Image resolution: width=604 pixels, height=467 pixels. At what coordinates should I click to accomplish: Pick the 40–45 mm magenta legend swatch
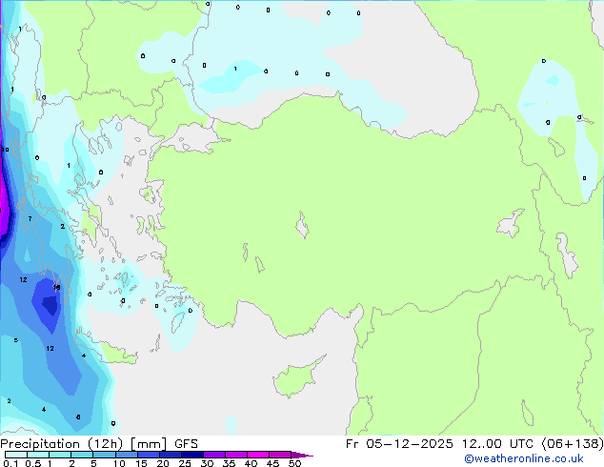(x=258, y=455)
